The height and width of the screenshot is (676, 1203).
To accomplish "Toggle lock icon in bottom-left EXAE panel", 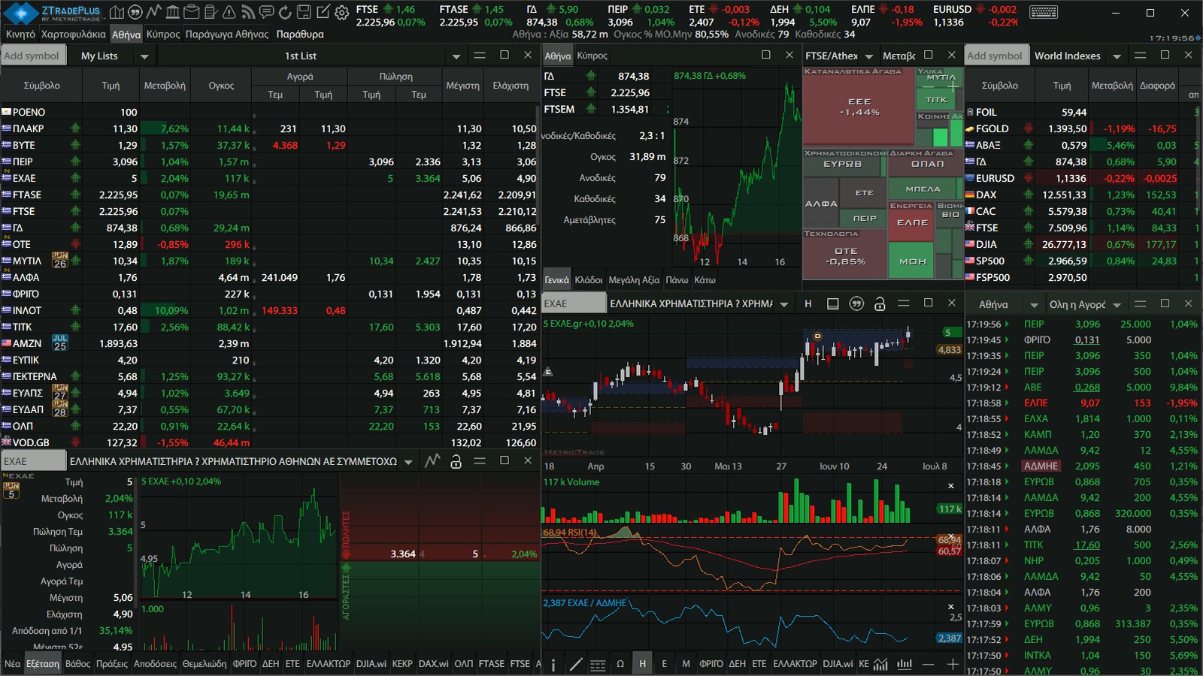I will (456, 461).
